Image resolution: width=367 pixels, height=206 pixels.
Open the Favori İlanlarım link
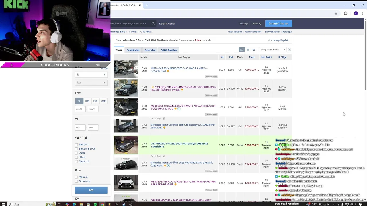235,32
